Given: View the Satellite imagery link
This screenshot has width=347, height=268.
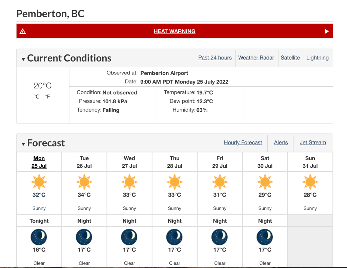Looking at the screenshot, I should [x=290, y=58].
